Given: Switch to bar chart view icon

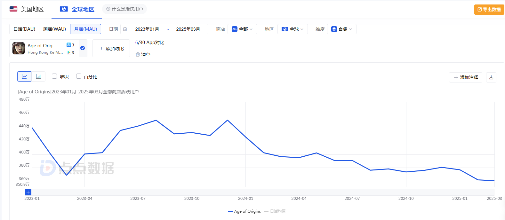Looking at the screenshot, I should coord(38,76).
